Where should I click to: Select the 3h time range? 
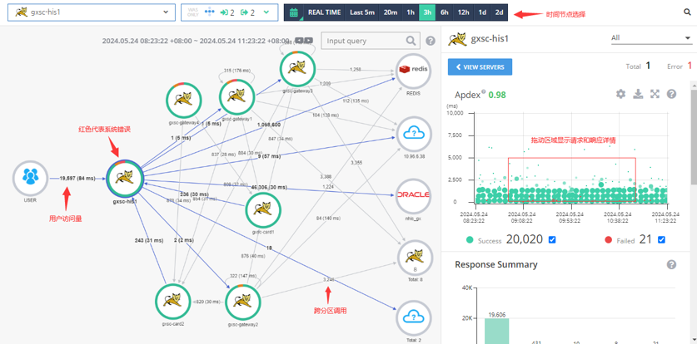click(x=427, y=12)
